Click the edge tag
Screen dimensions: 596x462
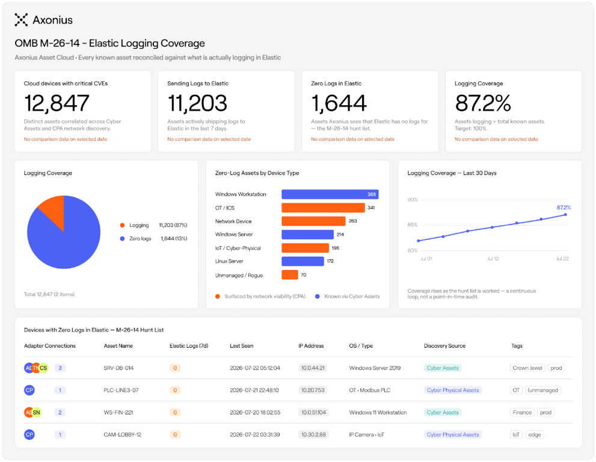tap(535, 434)
